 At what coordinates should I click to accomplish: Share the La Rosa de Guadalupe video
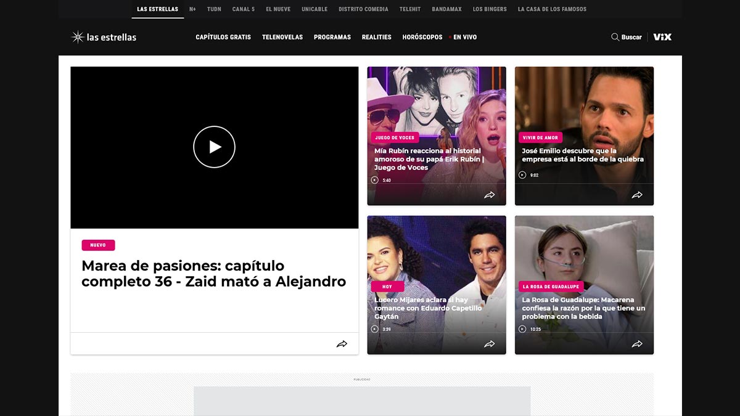[637, 344]
